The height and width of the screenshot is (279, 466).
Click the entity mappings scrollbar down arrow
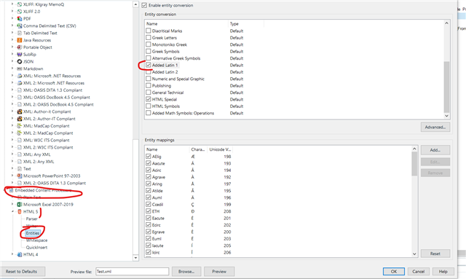414,254
